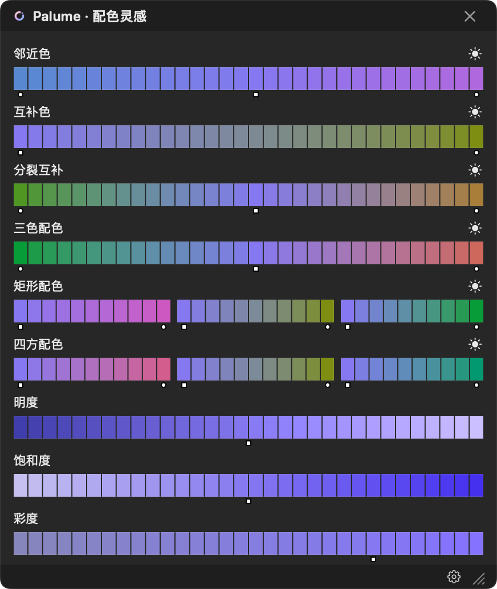Screen dimensions: 497x589
Task: Toggle brightness sun icon for 矩形配色 row
Action: point(475,286)
